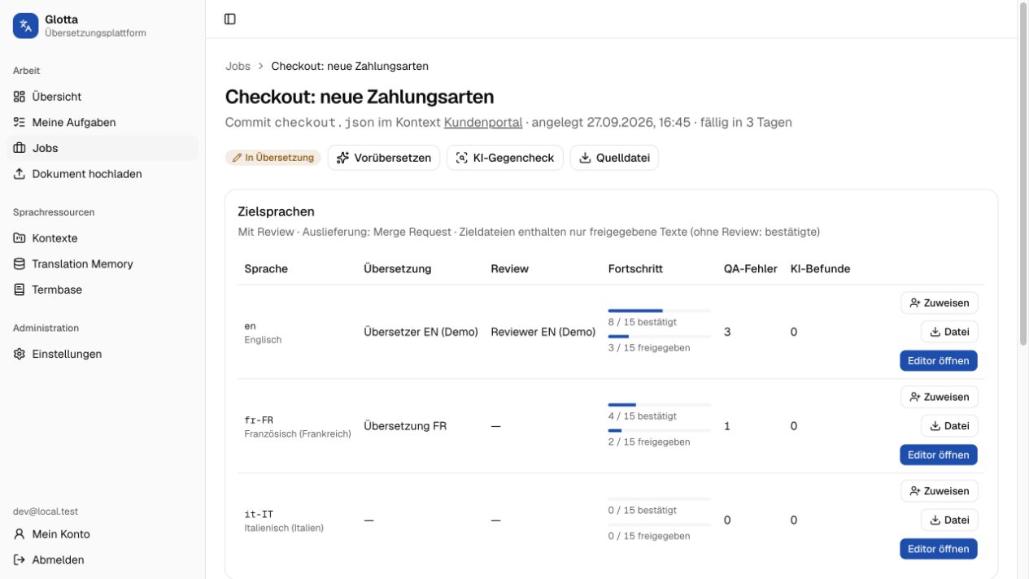
Task: Open Einstellungen in the sidebar
Action: click(102, 354)
